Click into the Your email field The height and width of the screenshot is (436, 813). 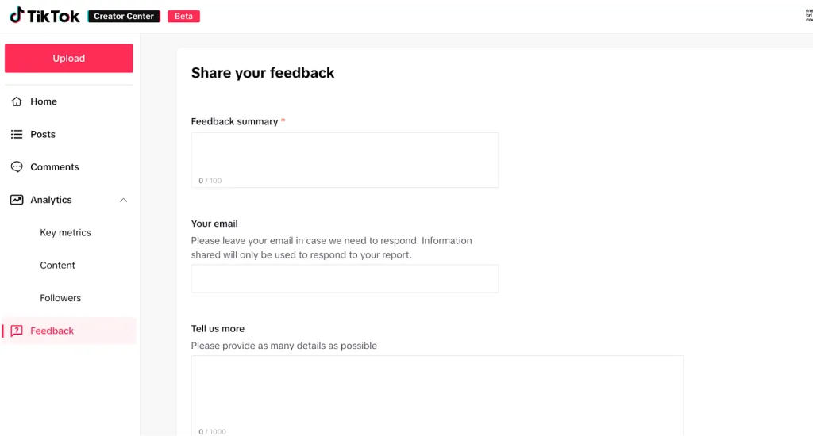tap(345, 278)
